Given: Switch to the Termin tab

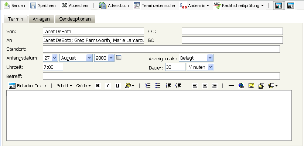Looking at the screenshot, I should point(16,19).
